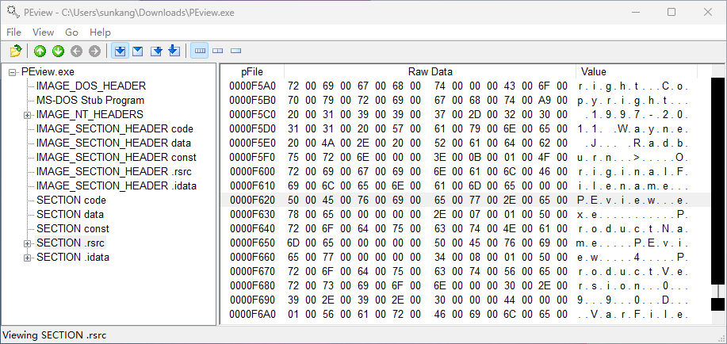Open the Go menu
The image size is (727, 344).
click(x=71, y=32)
